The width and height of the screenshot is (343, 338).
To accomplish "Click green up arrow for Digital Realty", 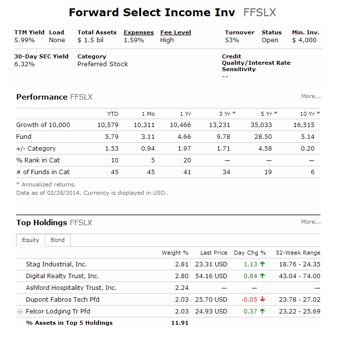I will (263, 276).
